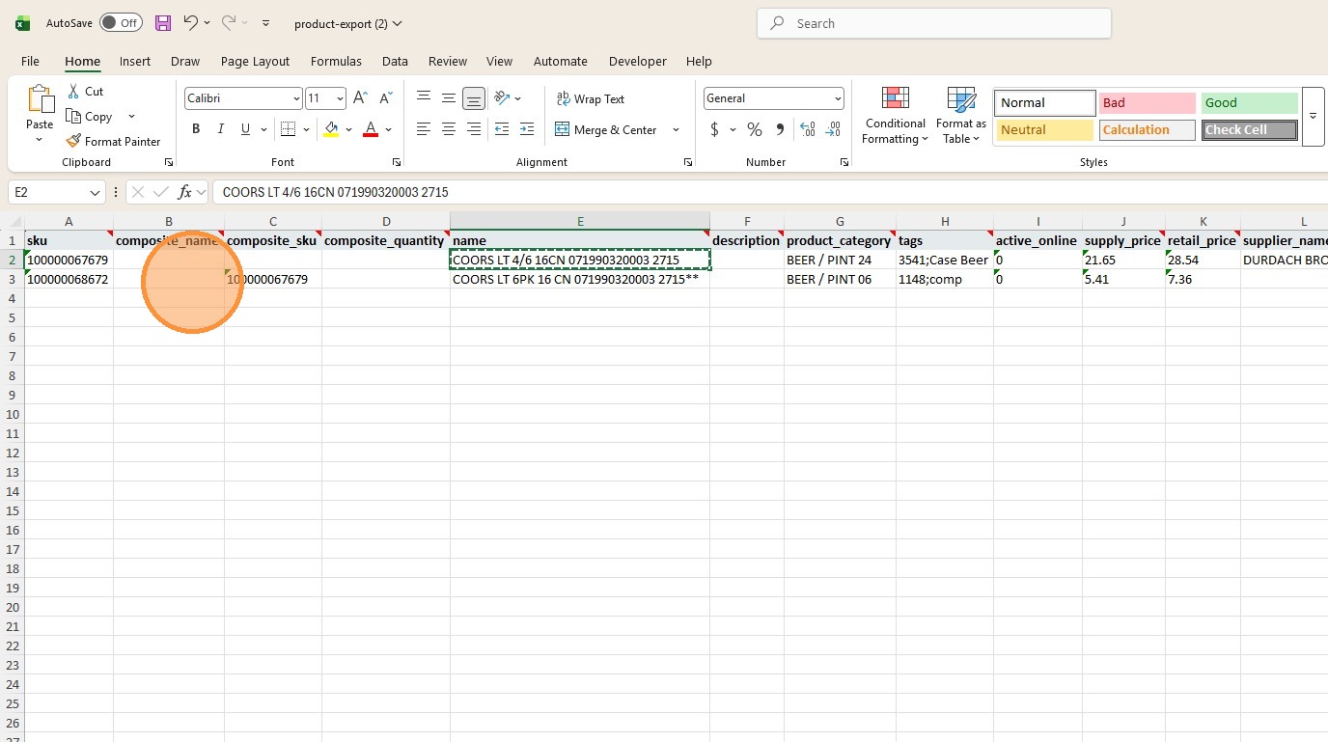Apply the Neutral cell style
1328x742 pixels.
click(x=1044, y=129)
